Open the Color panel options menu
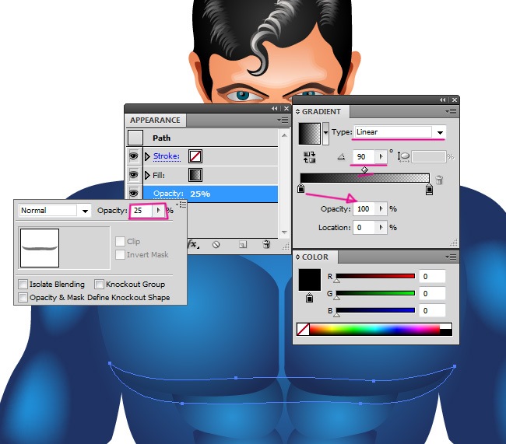 click(451, 257)
